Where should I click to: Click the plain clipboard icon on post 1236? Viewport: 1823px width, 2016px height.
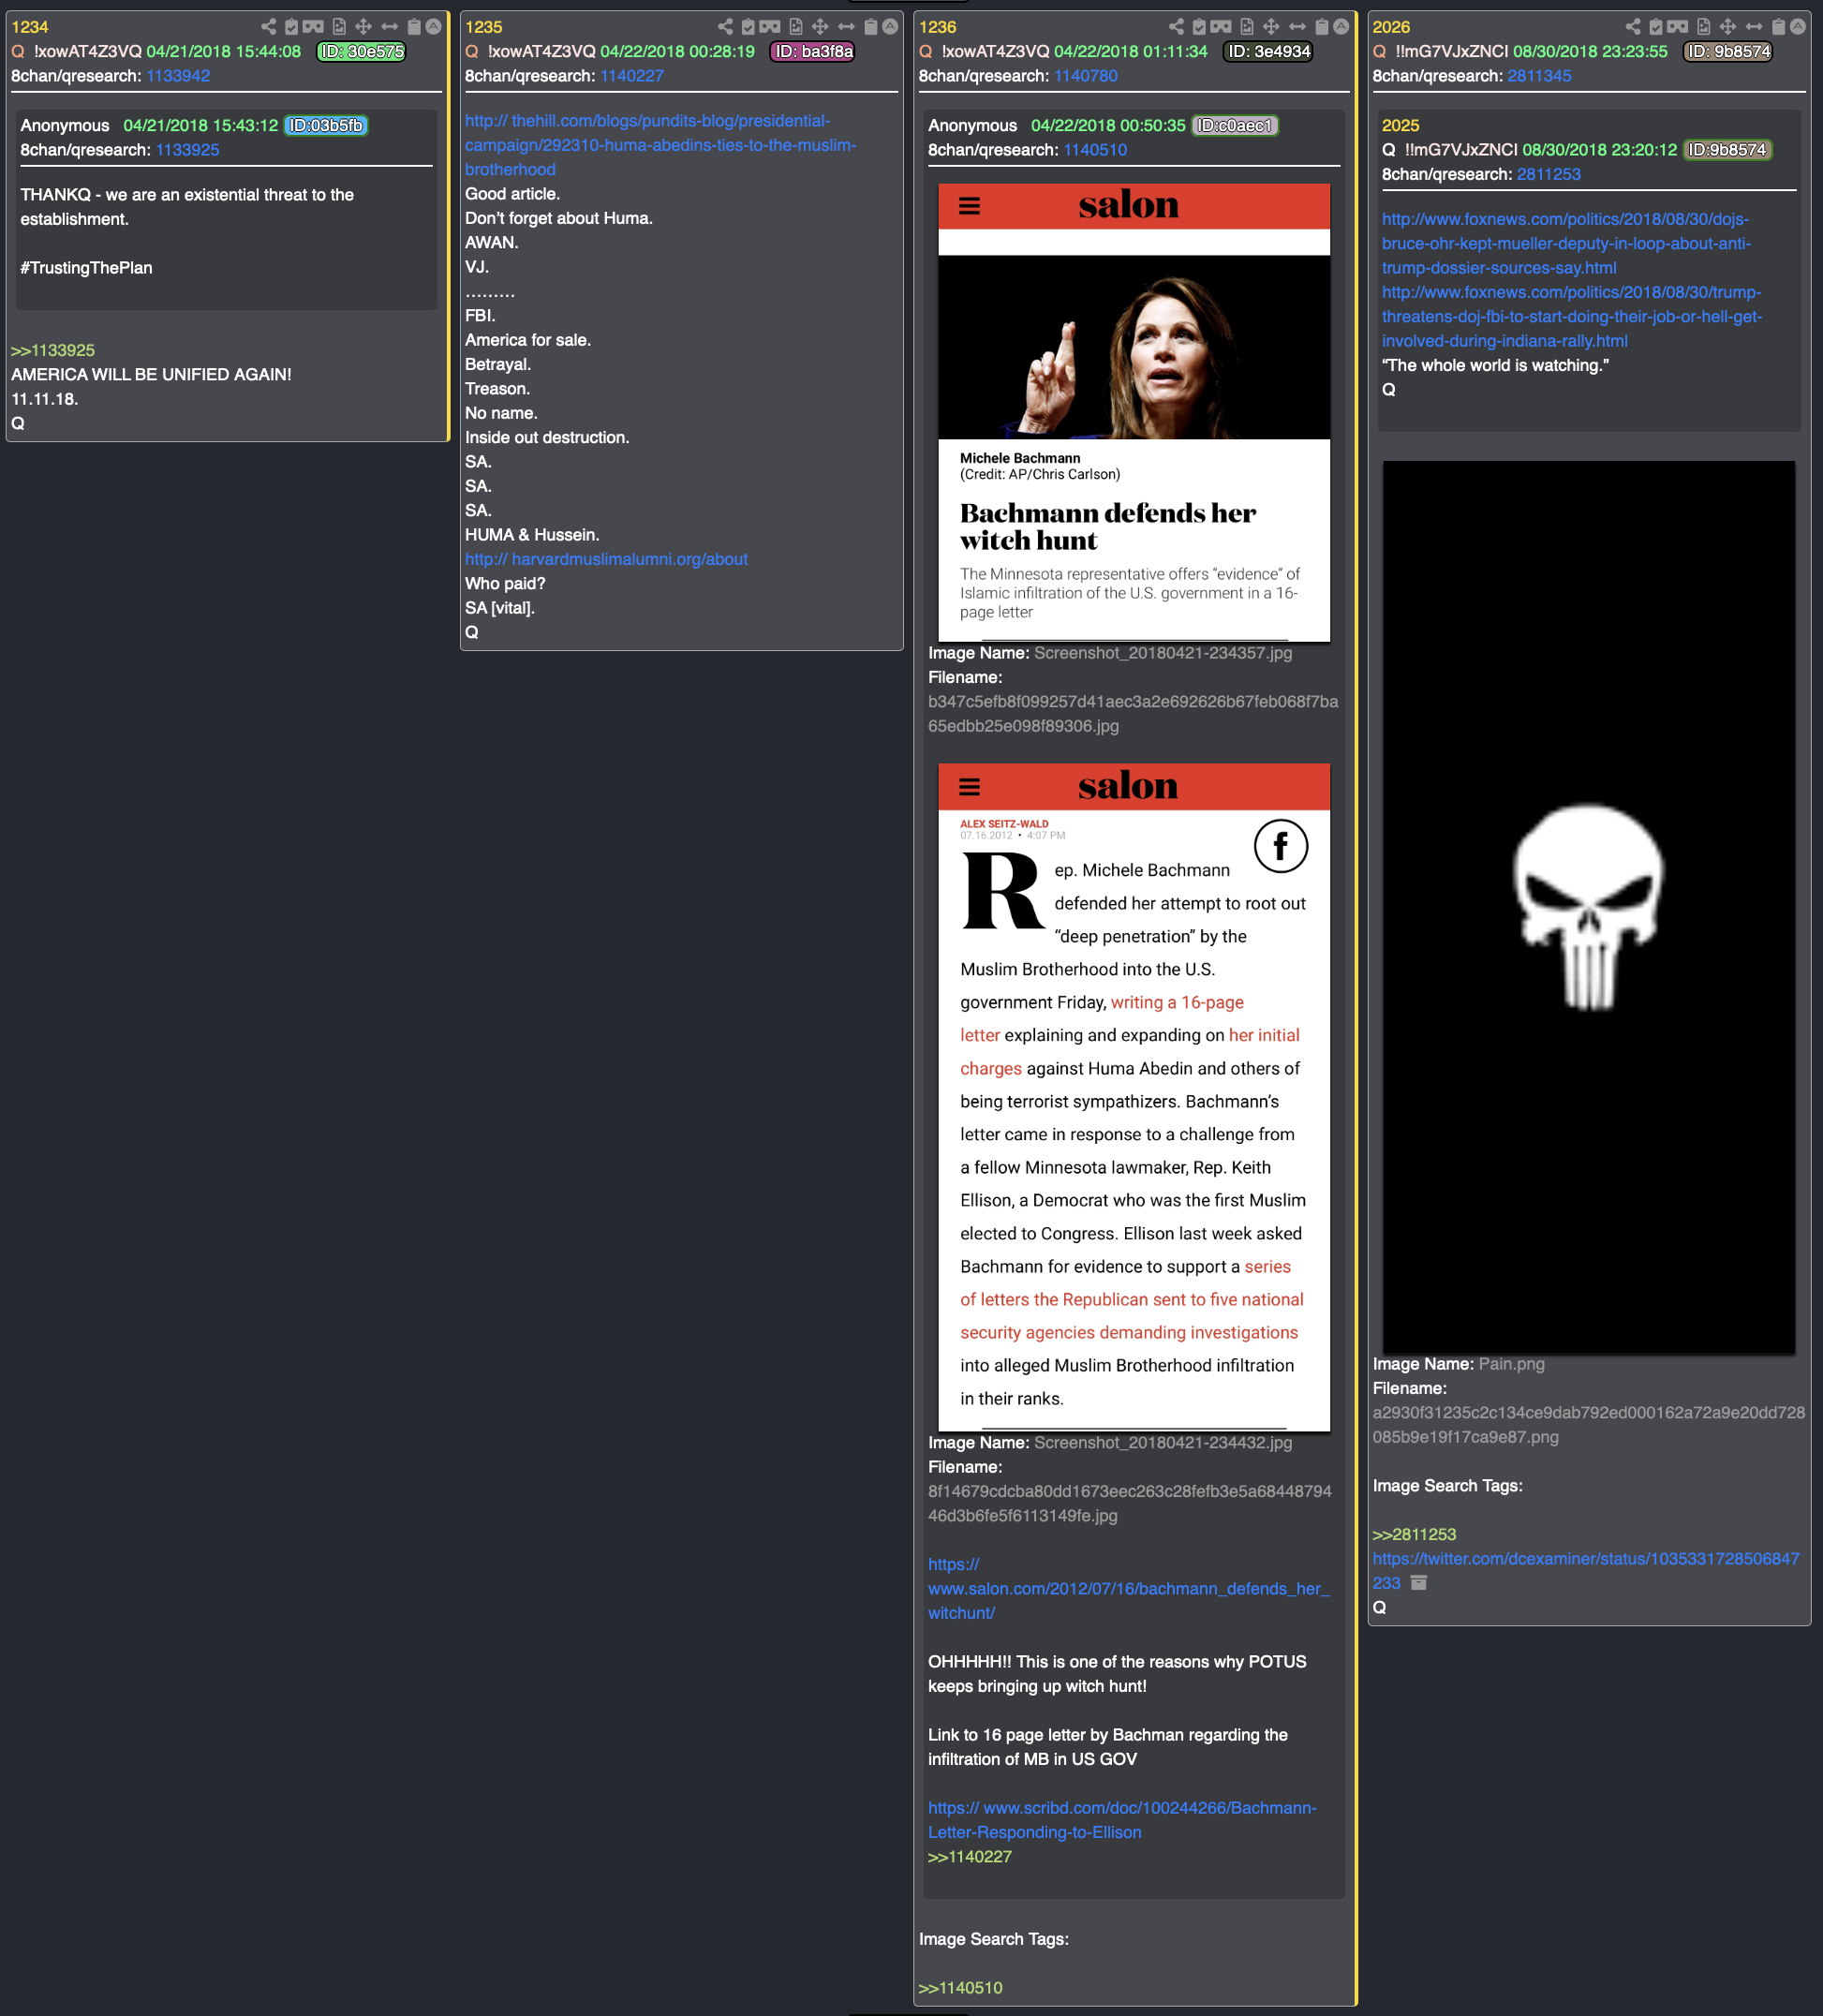pos(1322,27)
